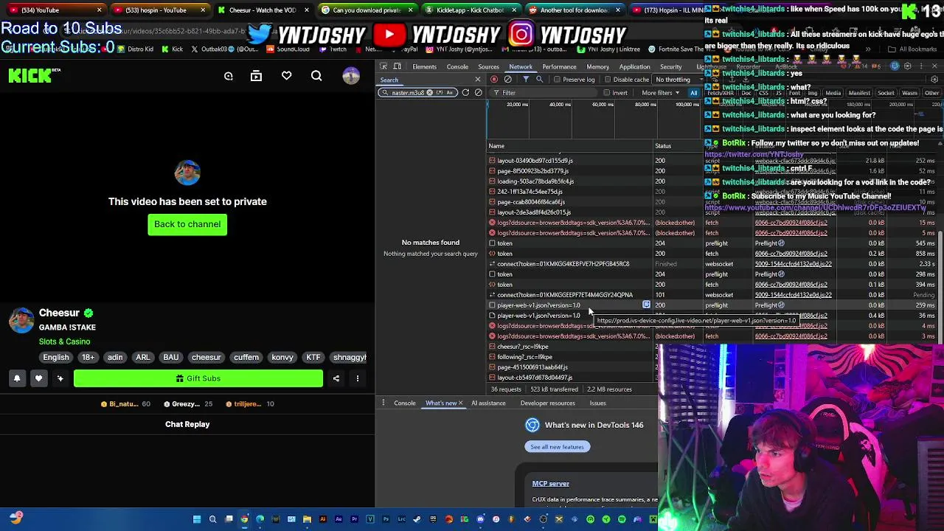Image resolution: width=944 pixels, height=531 pixels.
Task: Expand the More filters dropdown
Action: pos(660,93)
